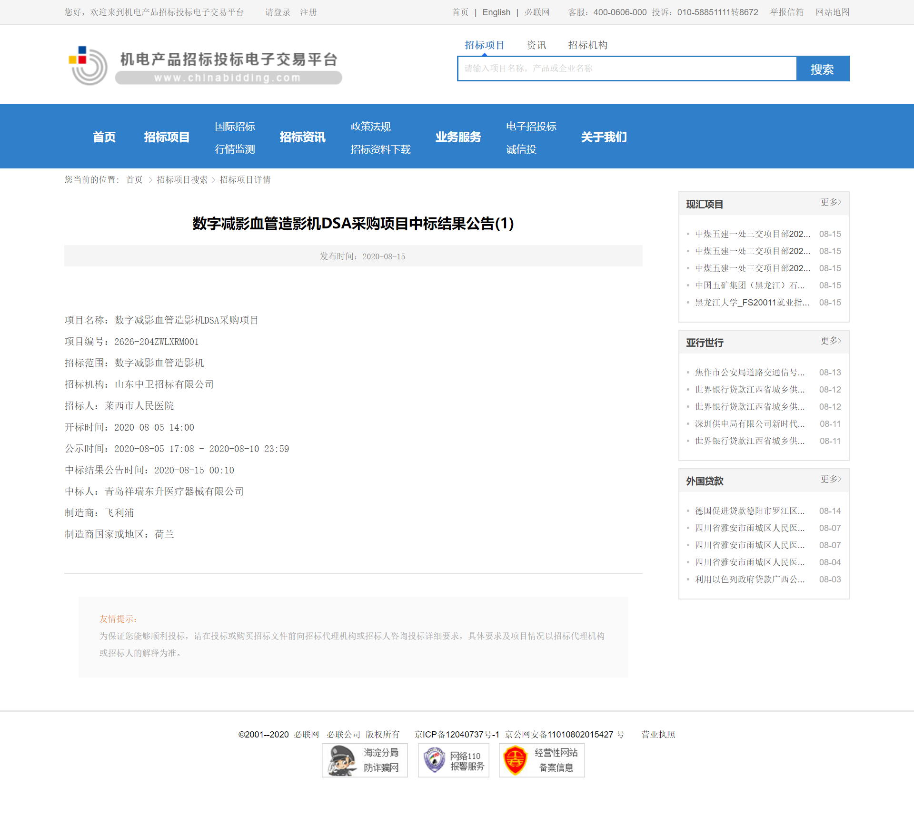Viewport: 914px width, 816px height.
Task: Open the commercial website registration badge
Action: pyautogui.click(x=541, y=760)
